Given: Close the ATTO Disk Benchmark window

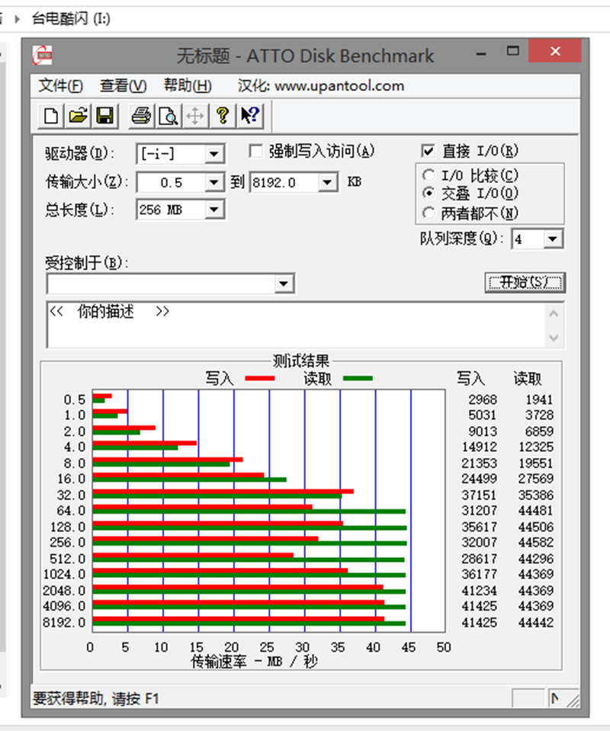Looking at the screenshot, I should tap(555, 51).
